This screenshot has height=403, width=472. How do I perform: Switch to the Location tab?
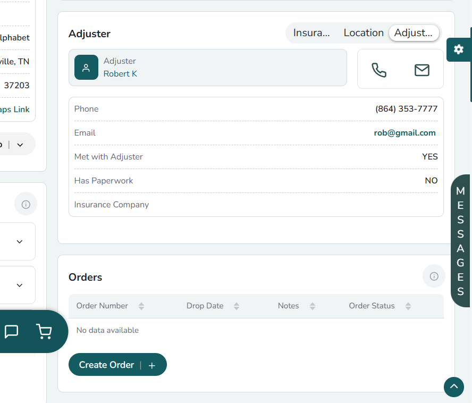tap(364, 33)
